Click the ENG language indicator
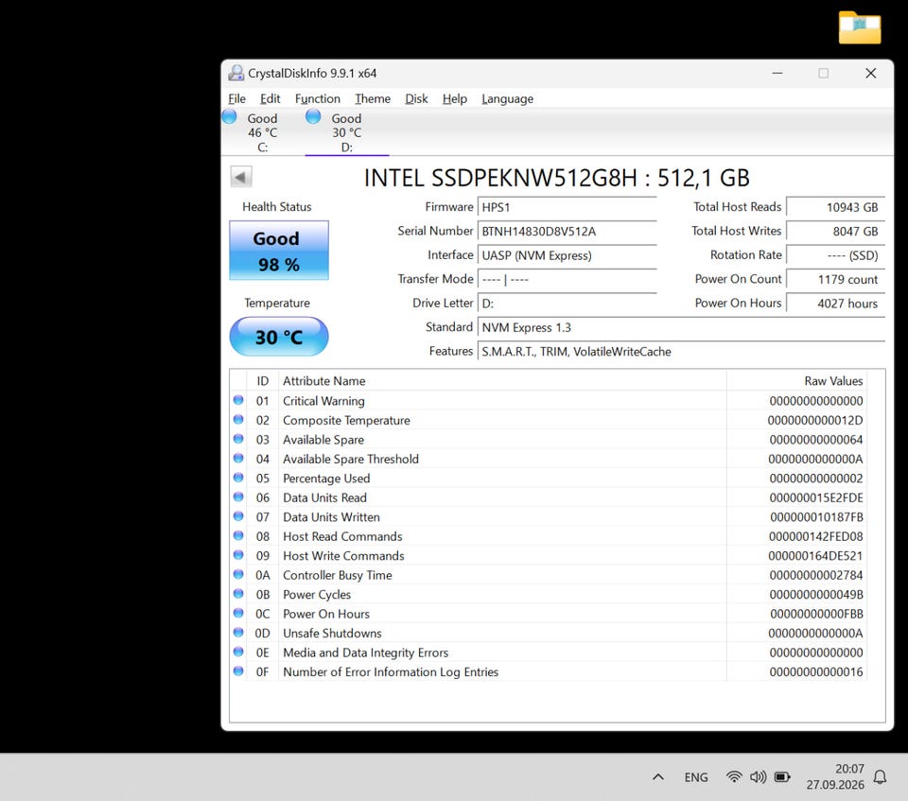Image resolution: width=908 pixels, height=801 pixels. (x=695, y=777)
